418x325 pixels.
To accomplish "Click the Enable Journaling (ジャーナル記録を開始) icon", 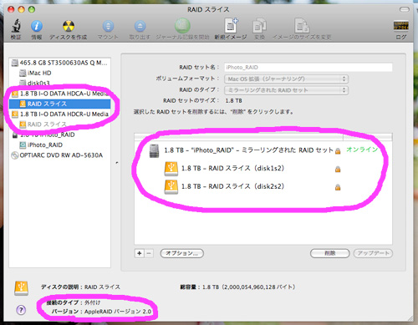I will click(x=182, y=26).
